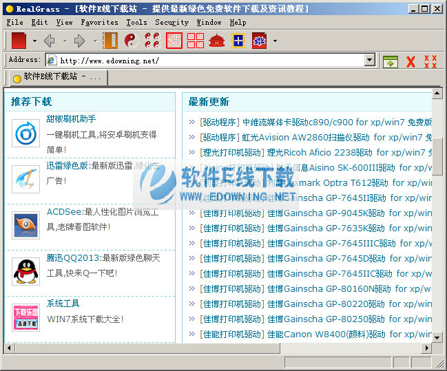Click the address URL input field
This screenshot has height=371, width=447.
[207, 61]
